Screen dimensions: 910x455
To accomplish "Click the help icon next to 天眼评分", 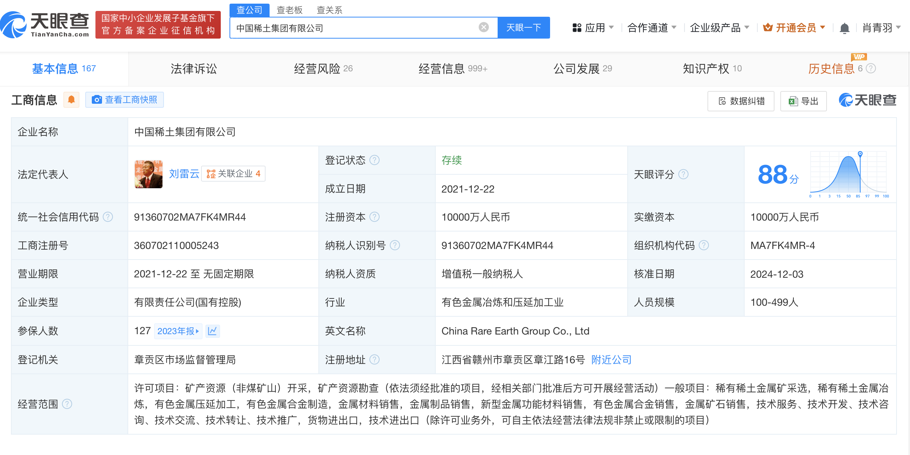I will [683, 174].
